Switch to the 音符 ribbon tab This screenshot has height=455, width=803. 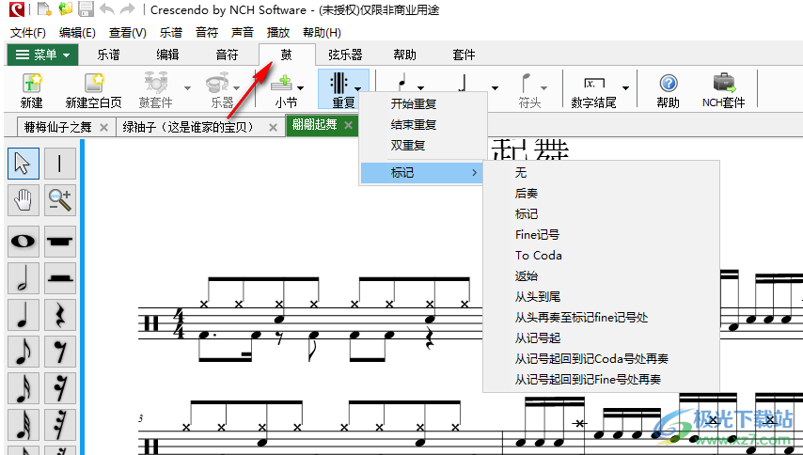227,55
